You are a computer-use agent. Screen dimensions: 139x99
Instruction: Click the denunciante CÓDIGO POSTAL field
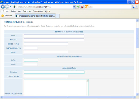coord(46,44)
